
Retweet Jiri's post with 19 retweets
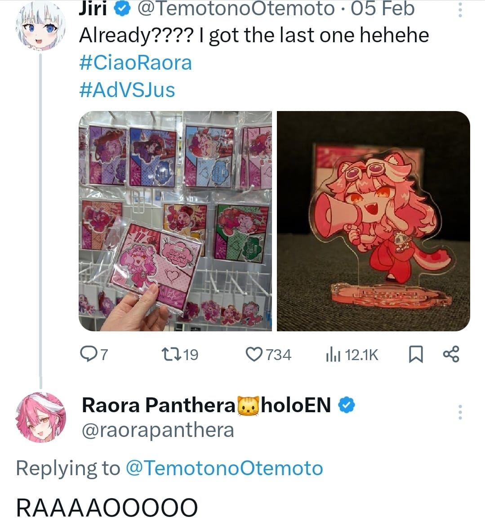tap(180, 355)
